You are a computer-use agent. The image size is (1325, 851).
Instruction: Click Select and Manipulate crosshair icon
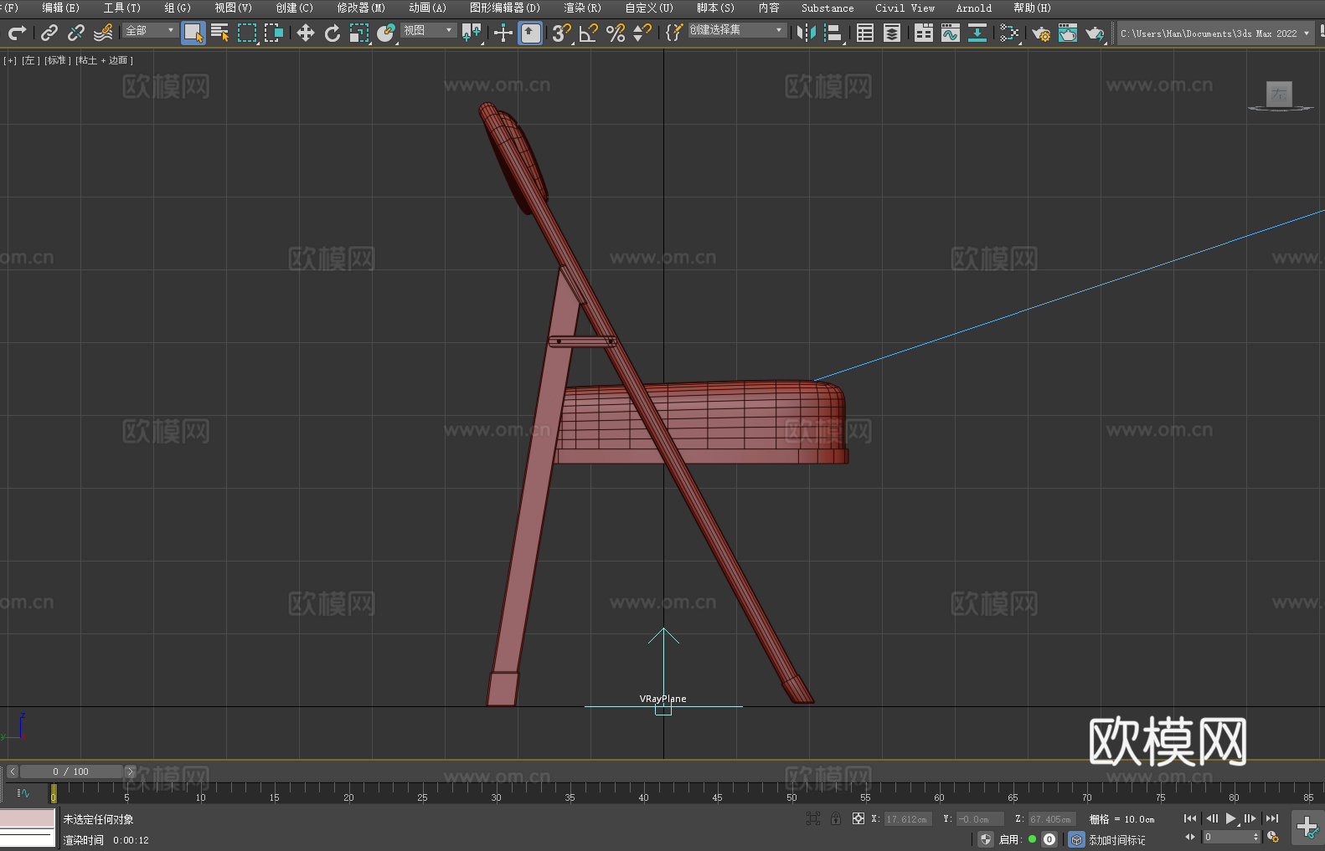coord(503,33)
